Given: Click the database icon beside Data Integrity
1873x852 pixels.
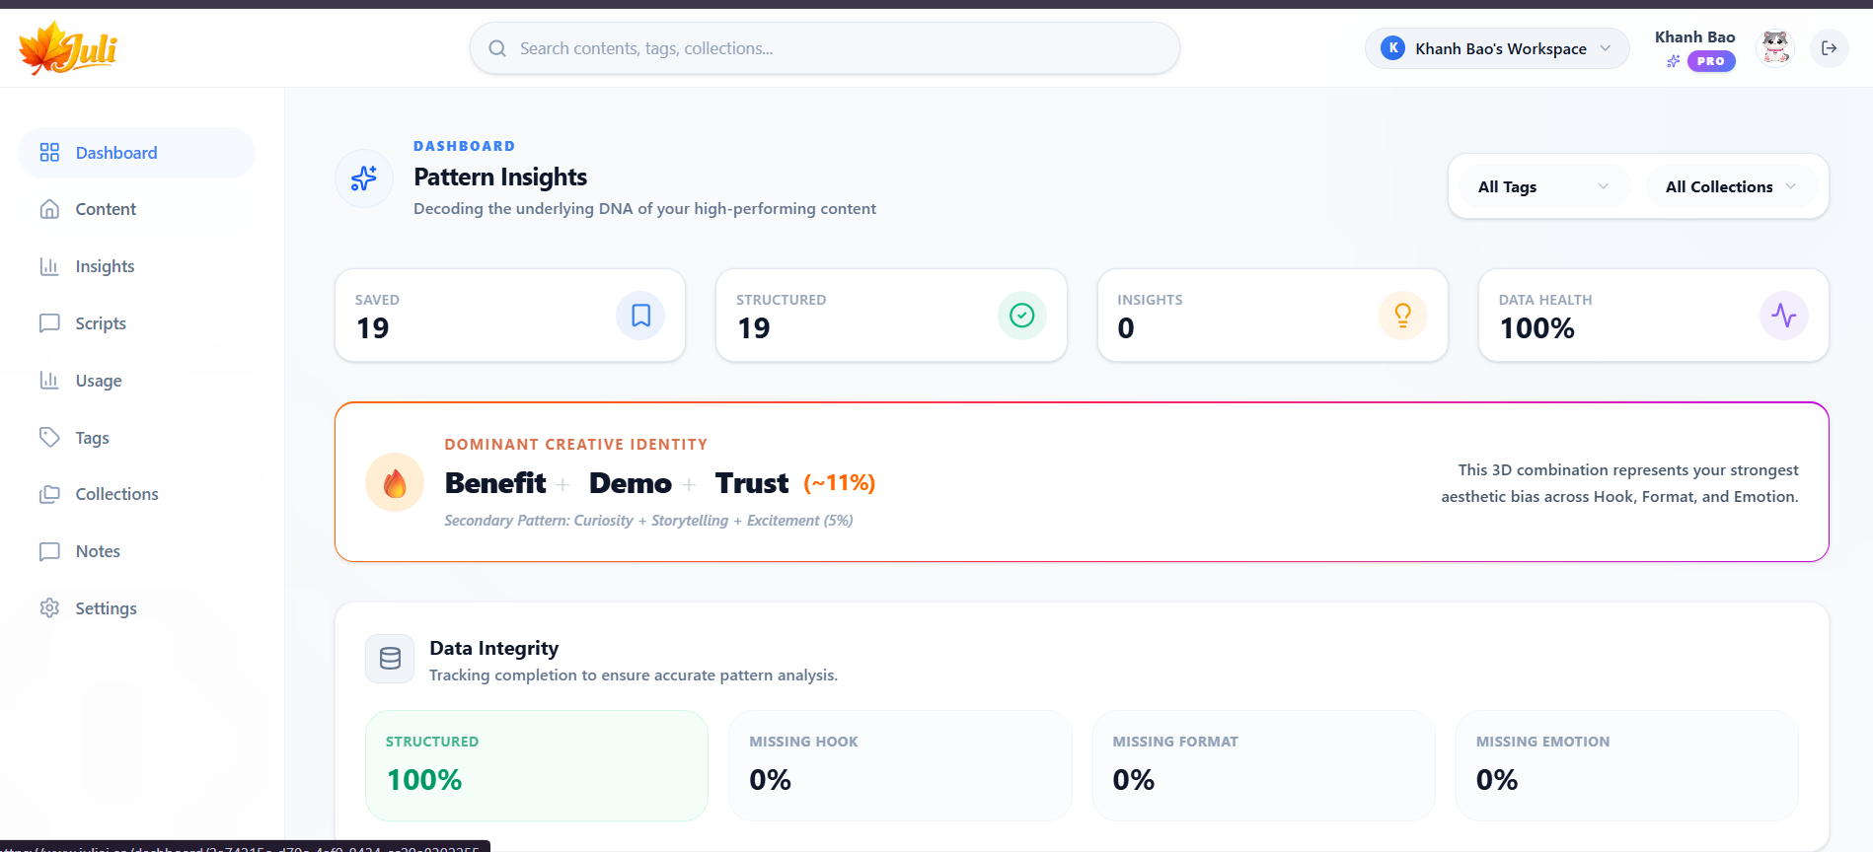Looking at the screenshot, I should click(390, 659).
